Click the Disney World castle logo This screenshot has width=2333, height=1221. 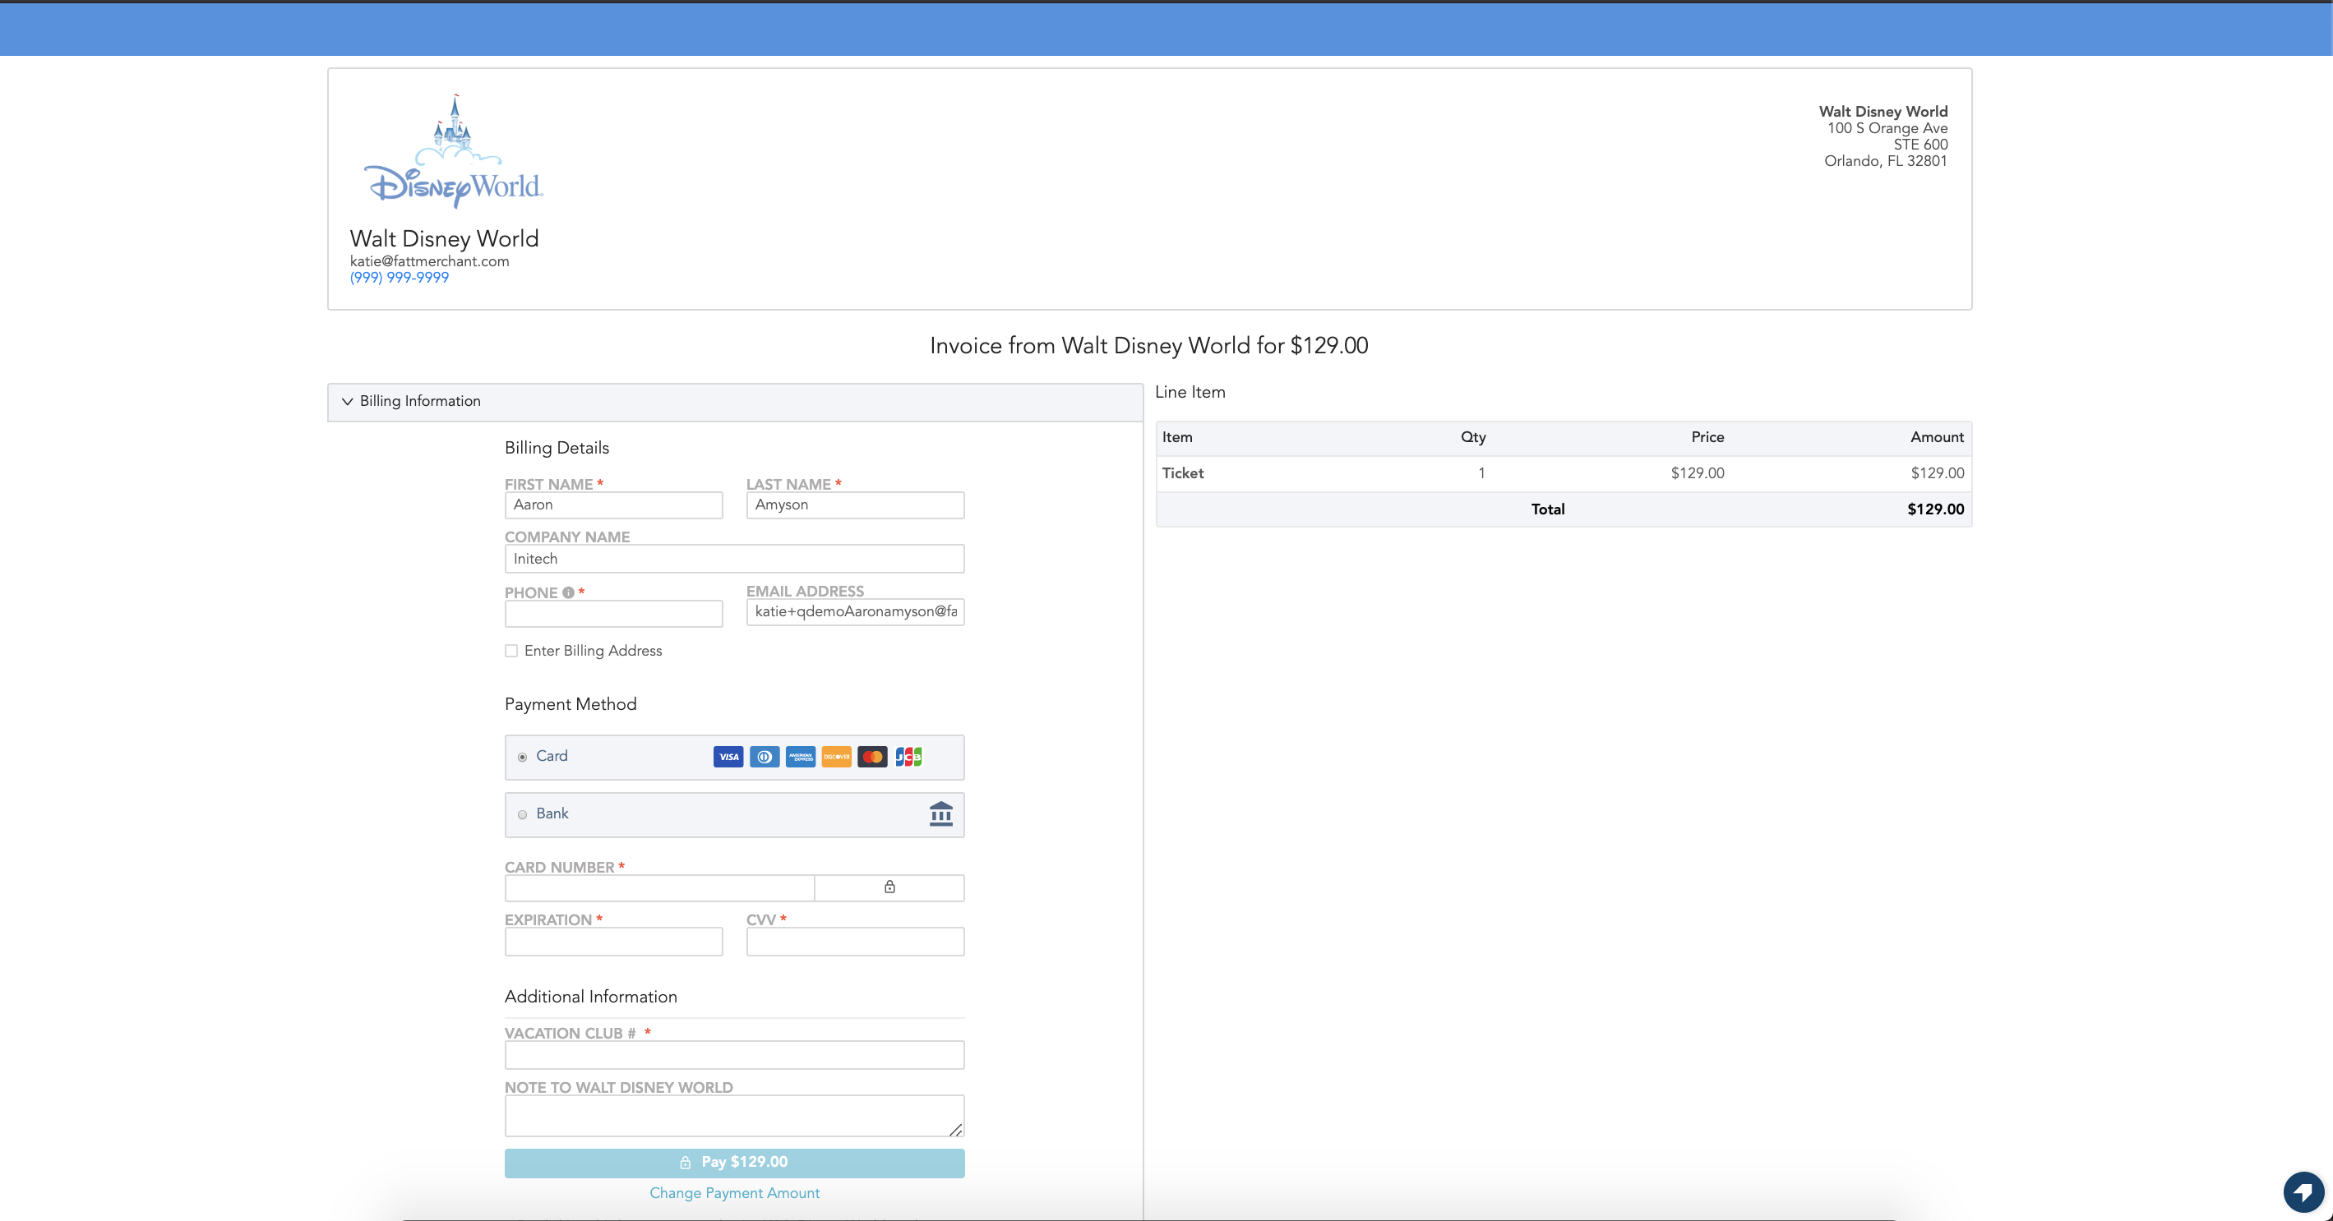[453, 150]
